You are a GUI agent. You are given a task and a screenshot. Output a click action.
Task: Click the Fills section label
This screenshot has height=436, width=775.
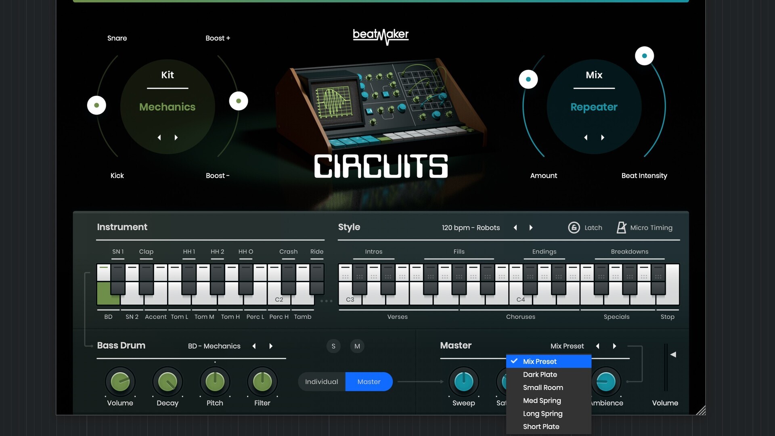459,252
